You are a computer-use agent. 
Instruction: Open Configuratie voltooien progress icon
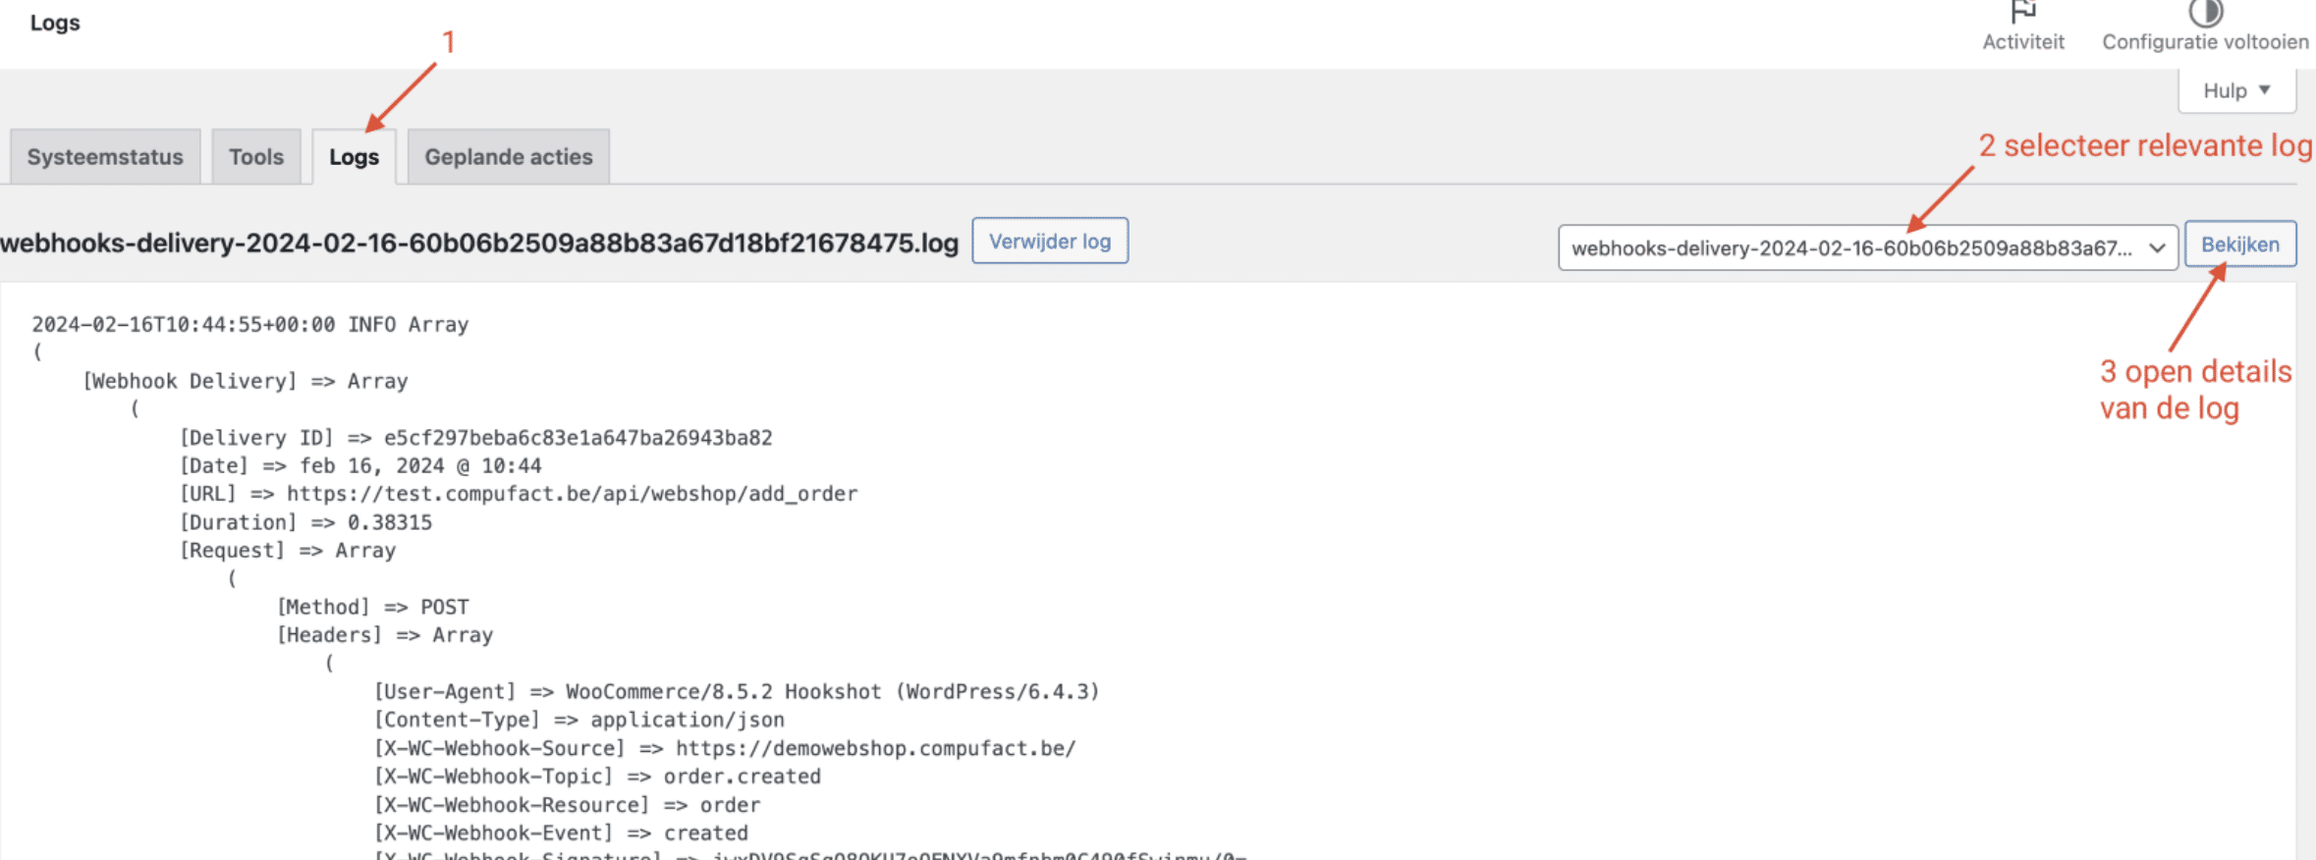pos(2205,12)
